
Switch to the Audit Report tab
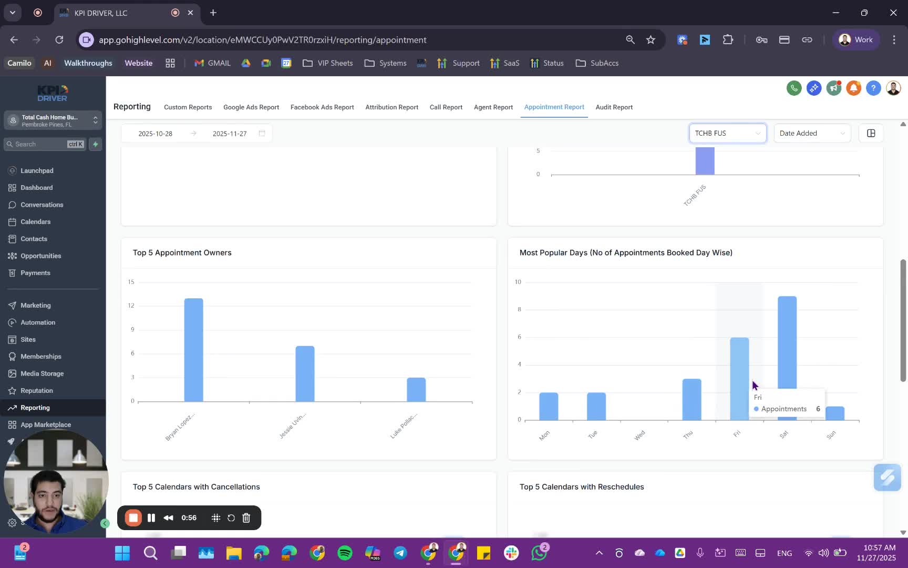tap(614, 107)
